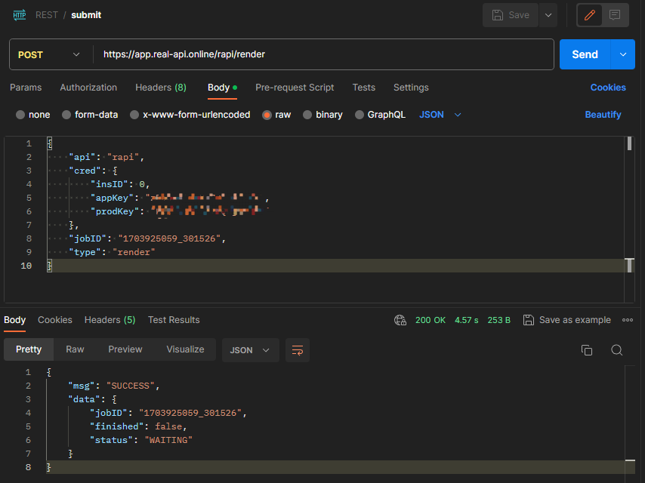645x483 pixels.
Task: Click the wrap lines icon in response
Action: tap(298, 350)
